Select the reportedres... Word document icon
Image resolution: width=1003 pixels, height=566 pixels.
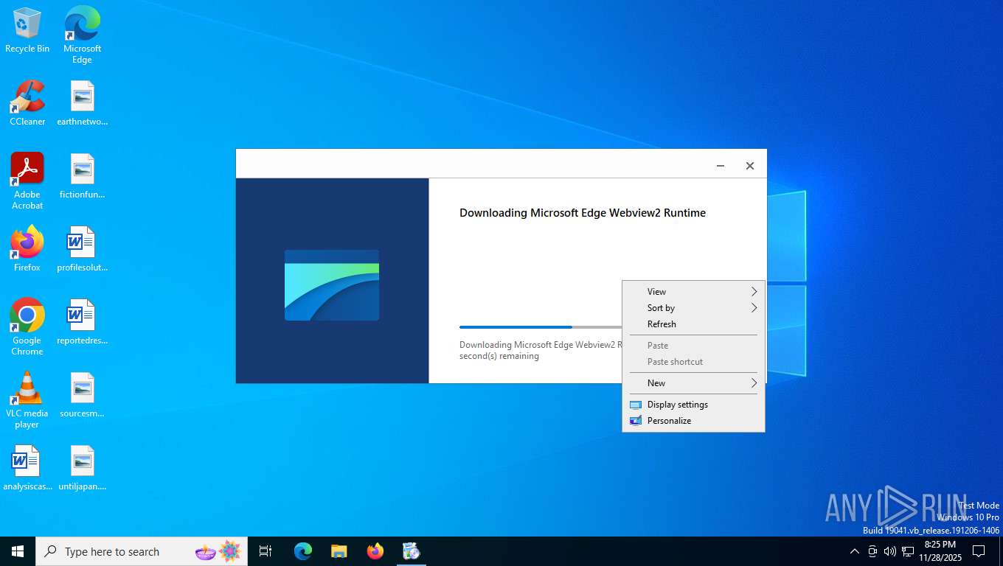coord(82,322)
